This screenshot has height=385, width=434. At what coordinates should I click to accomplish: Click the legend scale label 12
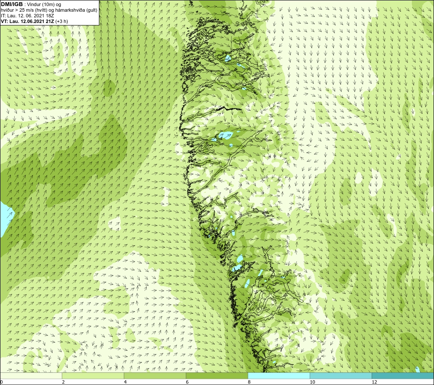pos(374,382)
